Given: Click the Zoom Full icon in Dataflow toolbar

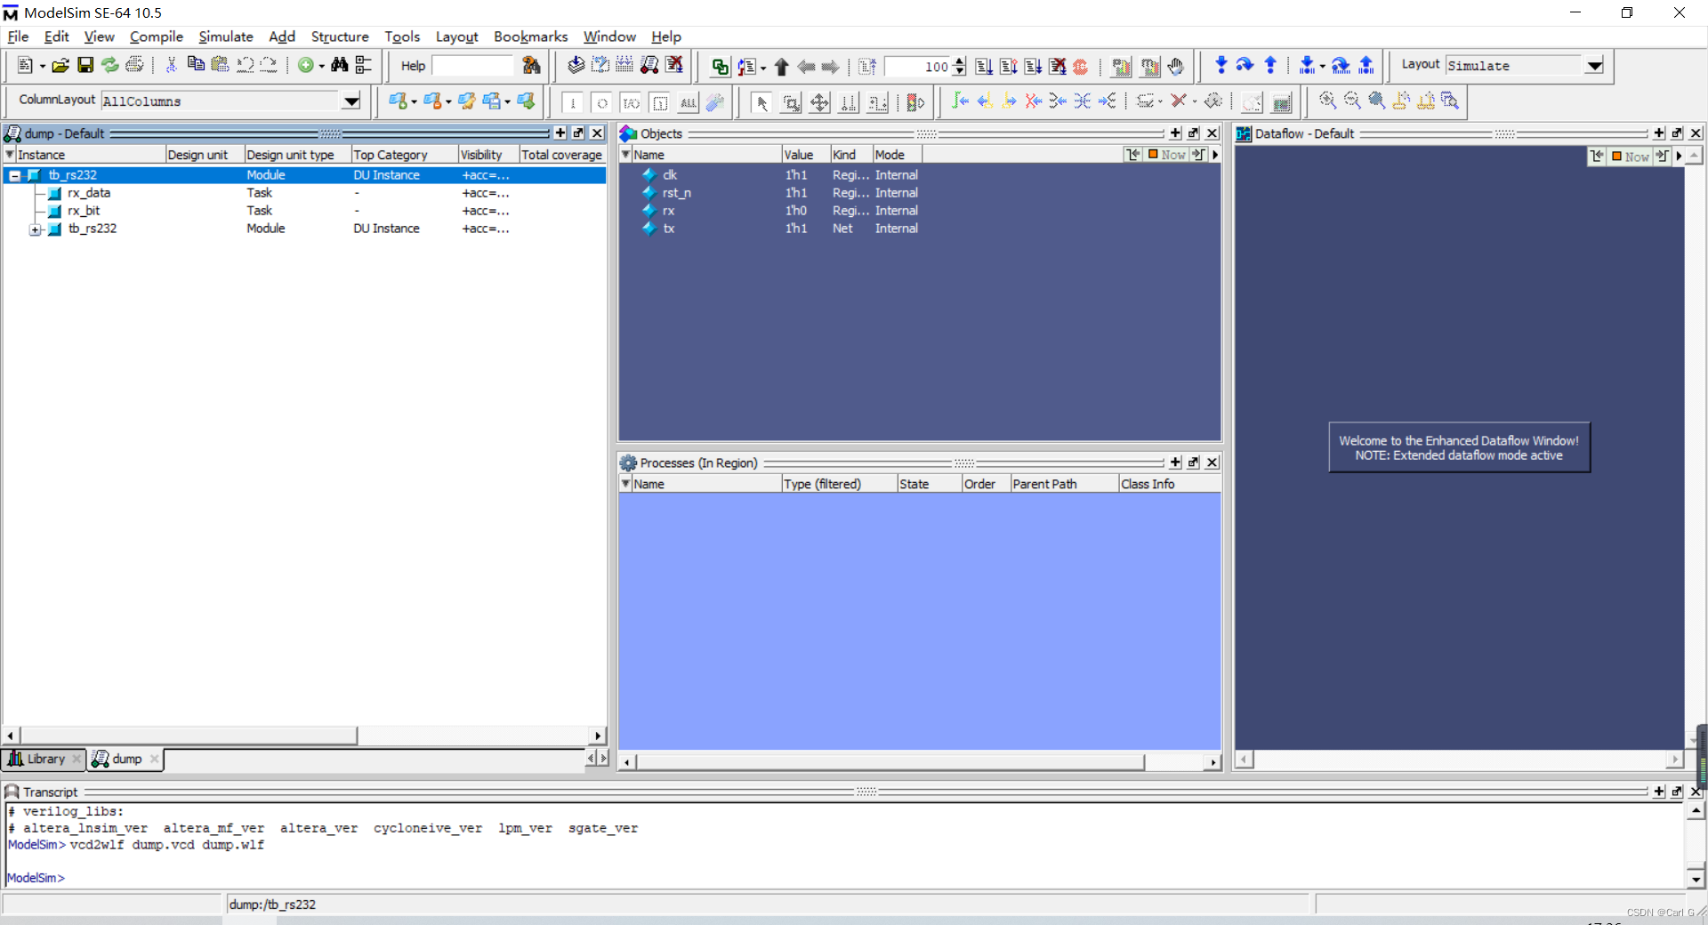Looking at the screenshot, I should [x=1376, y=101].
